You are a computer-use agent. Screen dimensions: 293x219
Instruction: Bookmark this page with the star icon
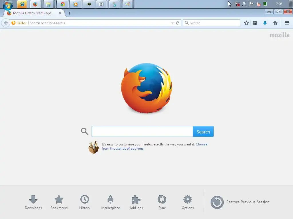pyautogui.click(x=246, y=23)
